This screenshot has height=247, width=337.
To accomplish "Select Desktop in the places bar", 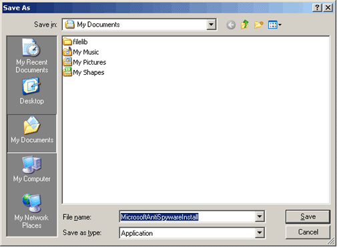I will (32, 91).
